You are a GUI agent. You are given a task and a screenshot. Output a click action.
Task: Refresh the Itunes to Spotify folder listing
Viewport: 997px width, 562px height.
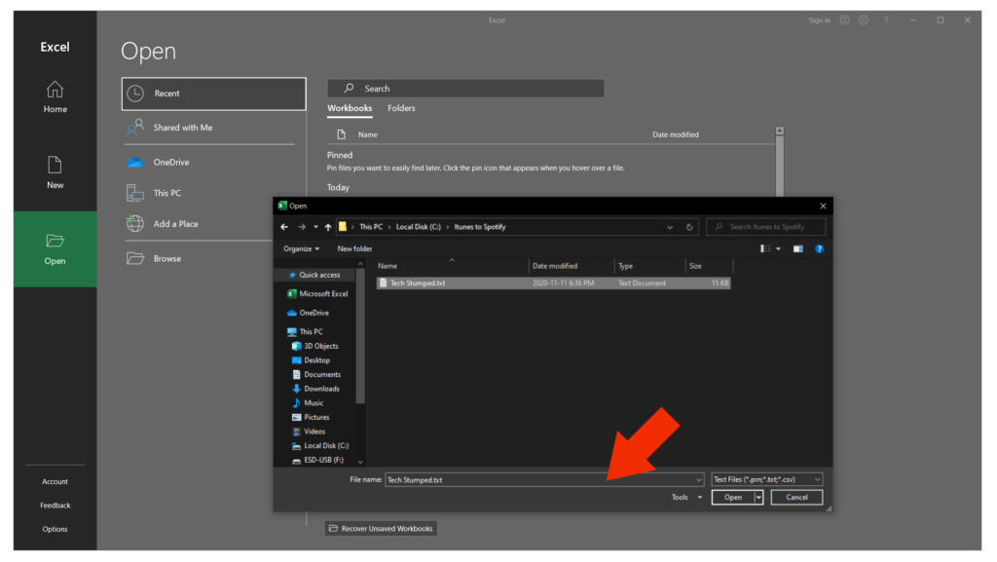689,227
